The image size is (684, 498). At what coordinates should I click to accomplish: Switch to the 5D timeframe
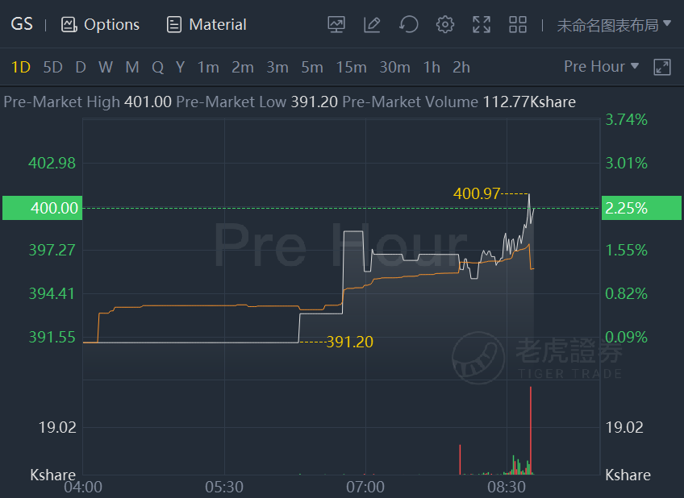pyautogui.click(x=52, y=67)
